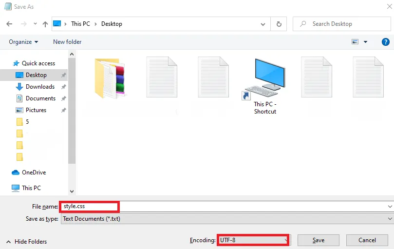Open the Help question mark icon
Image resolution: width=394 pixels, height=249 pixels.
[x=385, y=42]
